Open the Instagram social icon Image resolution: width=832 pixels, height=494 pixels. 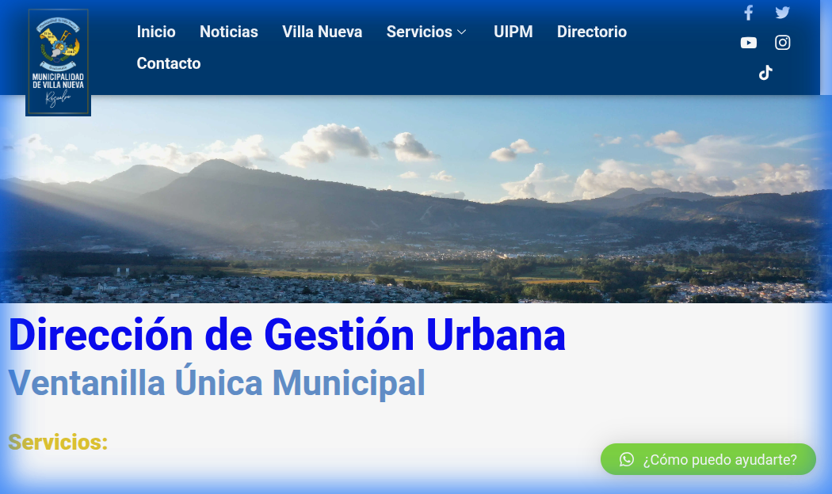pos(782,43)
